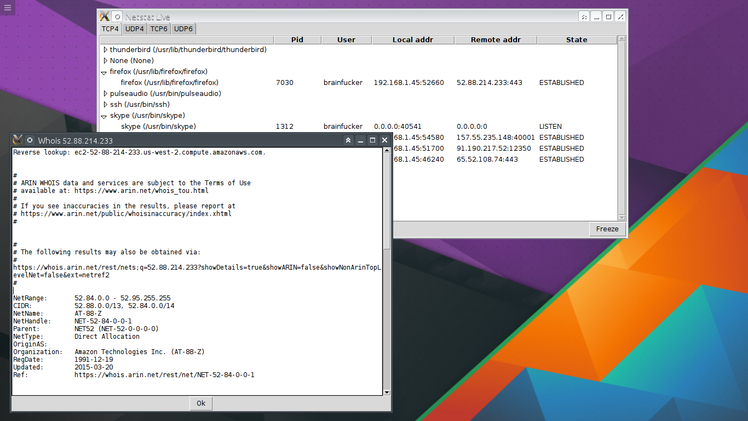The width and height of the screenshot is (748, 421).
Task: Click the X11 icon in Whois window titlebar
Action: 18,140
